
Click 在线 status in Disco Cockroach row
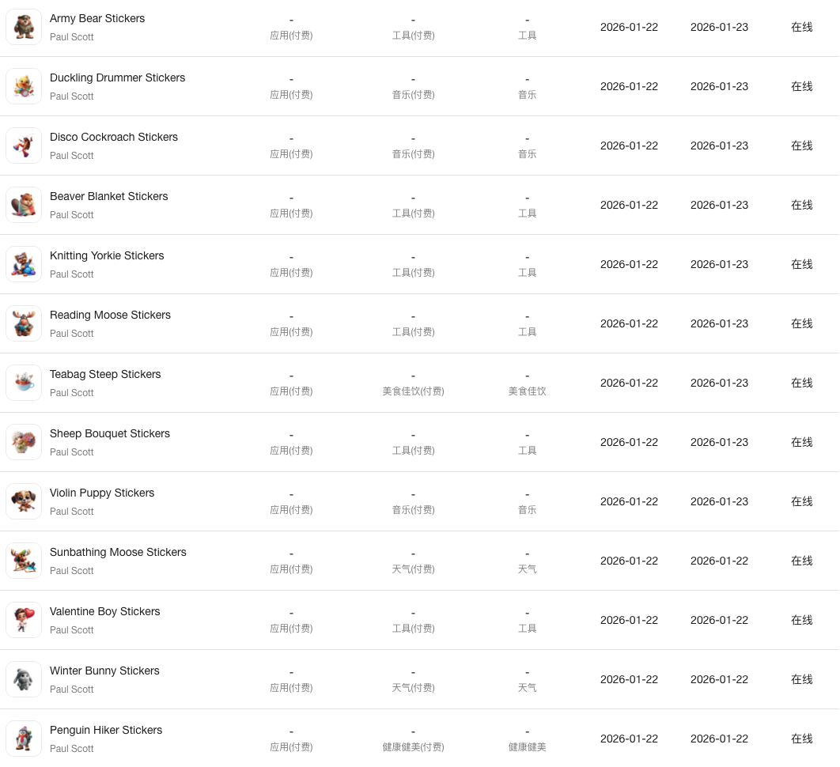pos(802,145)
